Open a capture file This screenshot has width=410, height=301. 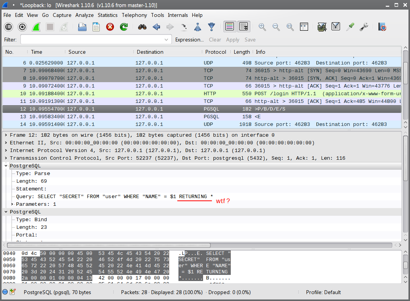click(x=82, y=26)
